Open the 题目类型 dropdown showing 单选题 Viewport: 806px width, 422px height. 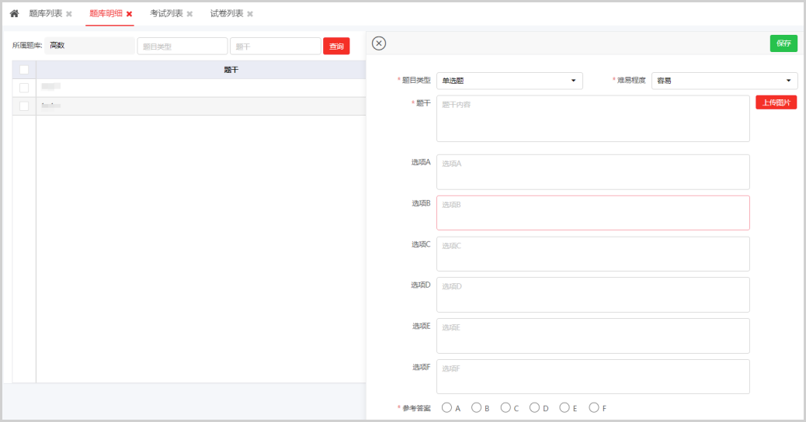(x=509, y=81)
